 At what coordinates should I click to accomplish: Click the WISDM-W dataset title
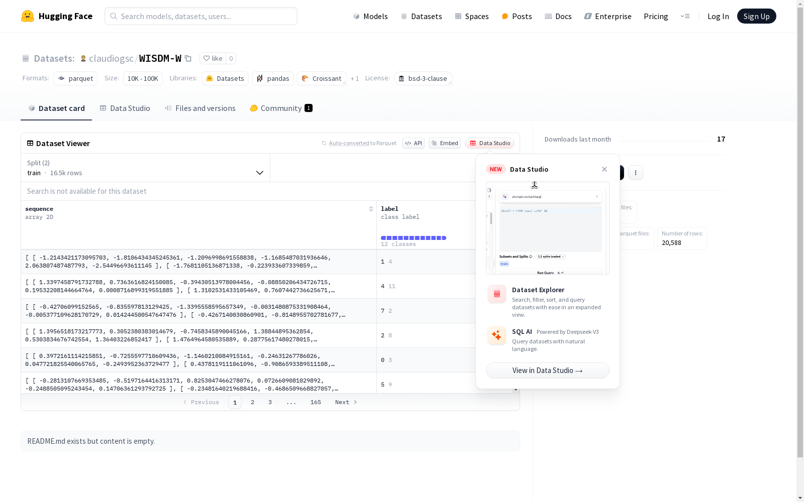pyautogui.click(x=160, y=58)
